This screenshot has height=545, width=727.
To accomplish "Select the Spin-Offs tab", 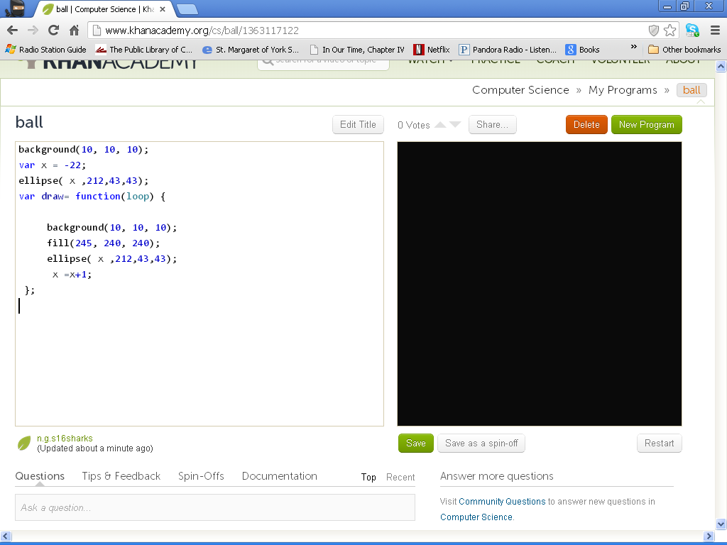I will (201, 476).
